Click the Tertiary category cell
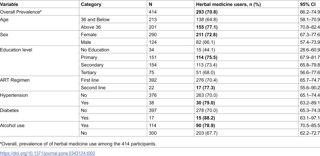The width and height of the screenshot is (320, 156). click(89, 73)
